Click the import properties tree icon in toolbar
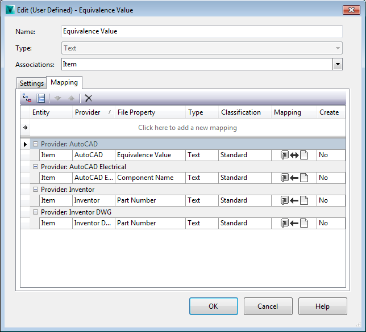Image resolution: width=366 pixels, height=332 pixels. 27,98
